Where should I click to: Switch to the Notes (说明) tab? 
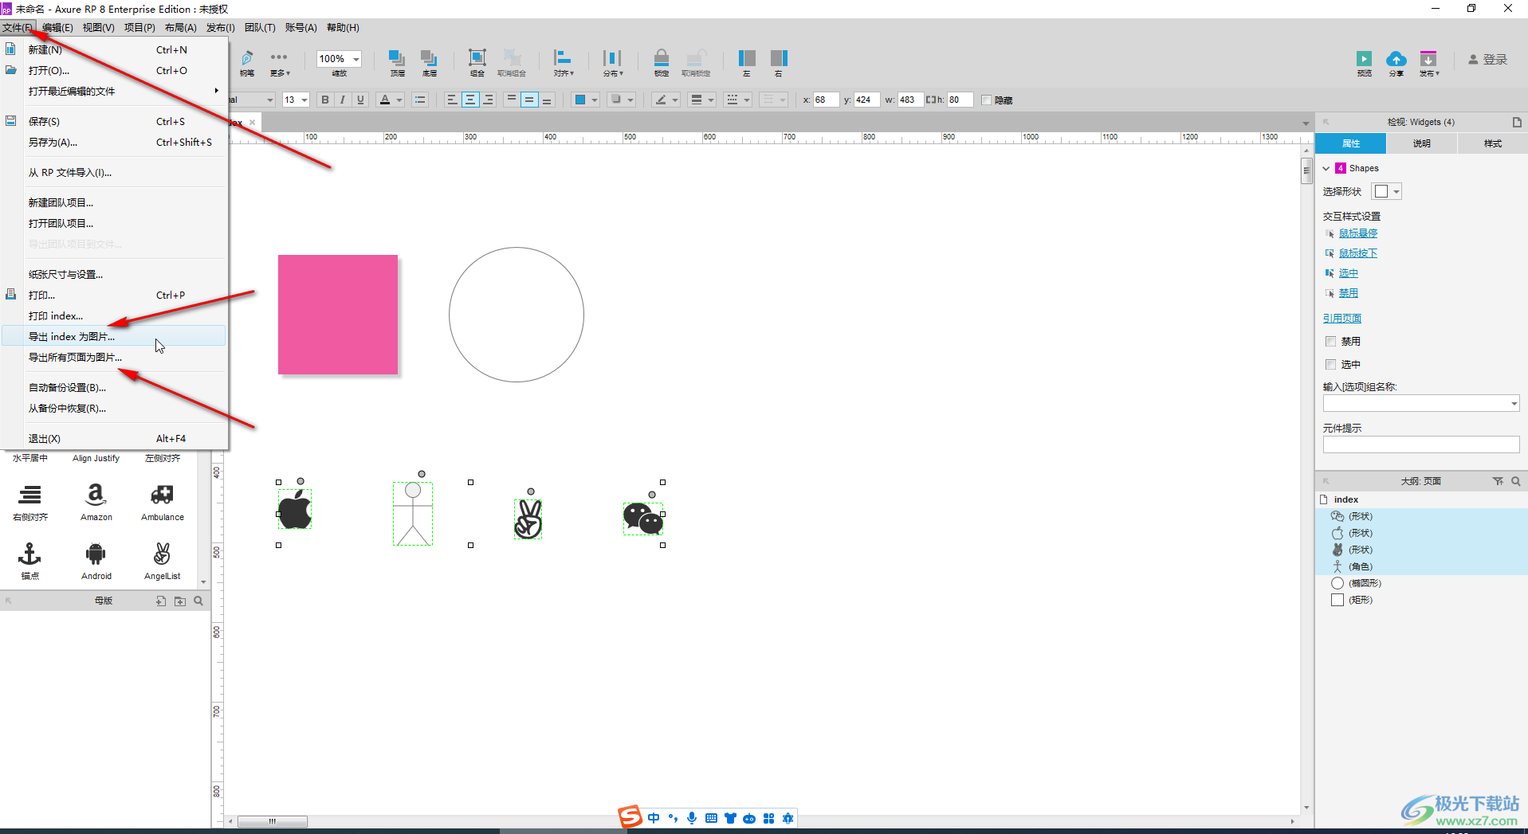click(1421, 143)
